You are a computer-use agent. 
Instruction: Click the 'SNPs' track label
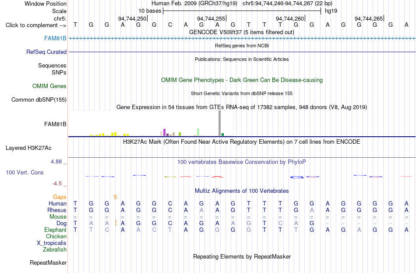point(59,72)
